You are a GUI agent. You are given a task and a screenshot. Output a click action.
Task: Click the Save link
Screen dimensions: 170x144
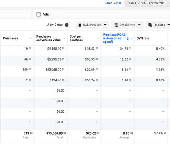pyautogui.click(x=108, y=3)
